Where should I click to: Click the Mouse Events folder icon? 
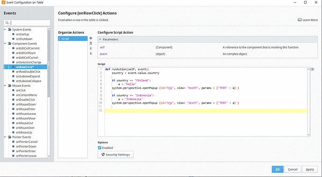[x=10, y=86]
